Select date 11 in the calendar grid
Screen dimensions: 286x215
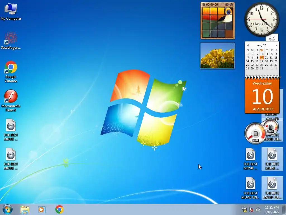click(266, 57)
